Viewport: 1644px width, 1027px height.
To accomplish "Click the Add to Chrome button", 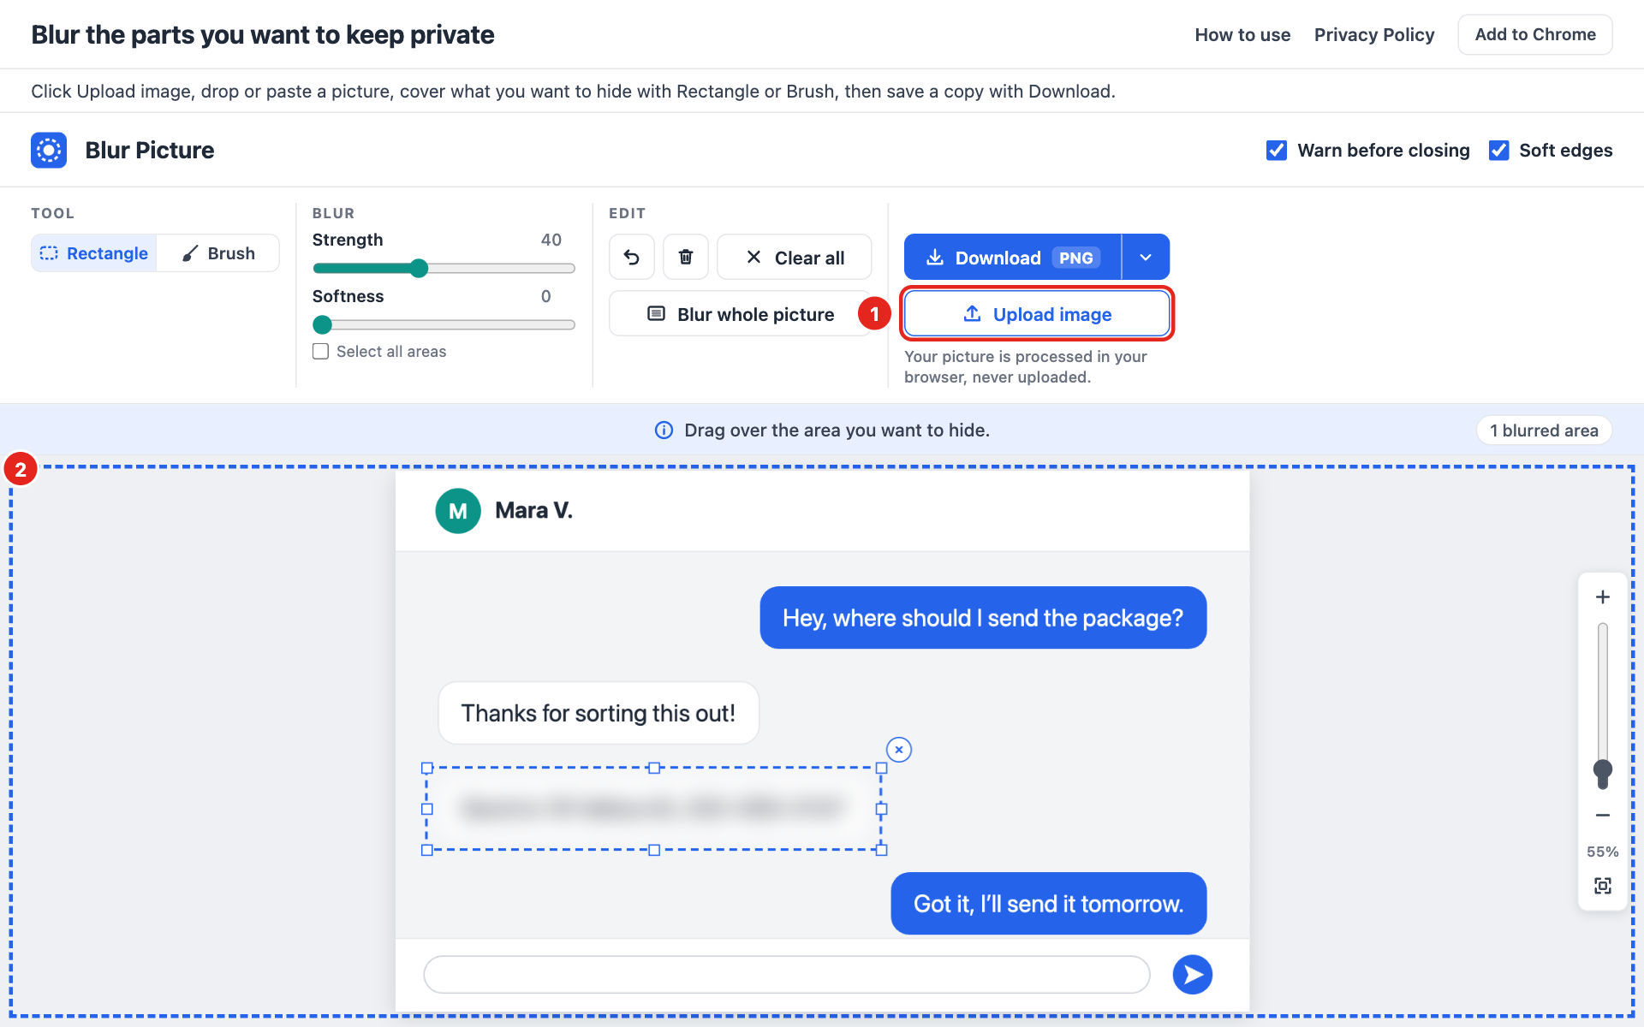I will click(x=1535, y=35).
